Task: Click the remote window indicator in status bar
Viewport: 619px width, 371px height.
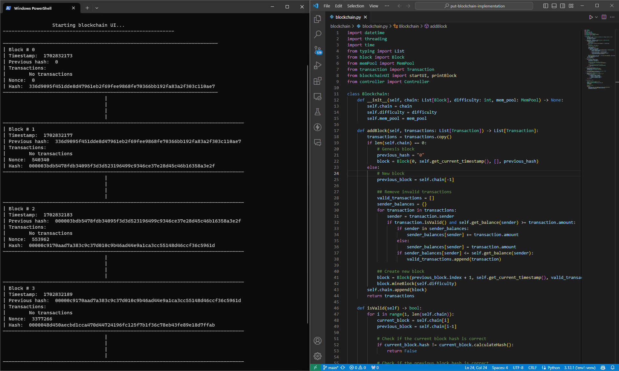Action: [x=315, y=367]
